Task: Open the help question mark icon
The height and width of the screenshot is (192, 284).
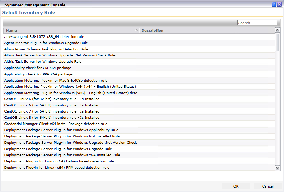Action: click(x=274, y=4)
